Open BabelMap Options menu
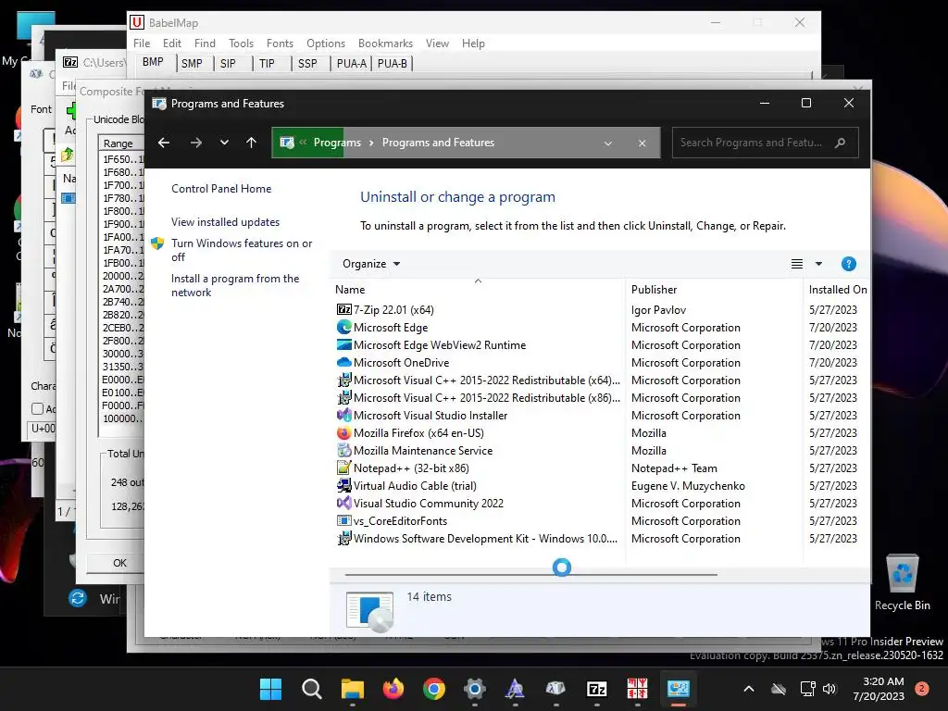The height and width of the screenshot is (711, 948). [326, 44]
